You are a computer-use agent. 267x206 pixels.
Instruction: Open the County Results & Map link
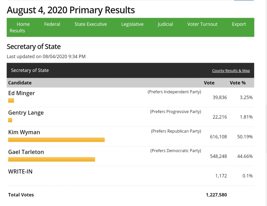pyautogui.click(x=231, y=71)
